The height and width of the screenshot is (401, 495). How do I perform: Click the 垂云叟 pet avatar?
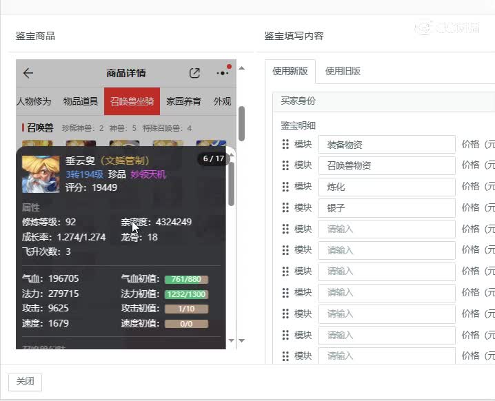tap(41, 174)
